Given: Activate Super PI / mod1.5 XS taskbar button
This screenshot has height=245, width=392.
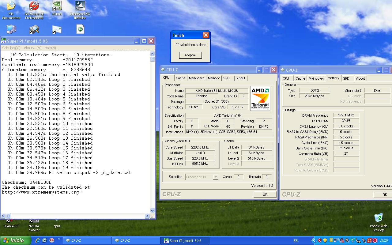Looking at the screenshot, I should [x=186, y=240].
